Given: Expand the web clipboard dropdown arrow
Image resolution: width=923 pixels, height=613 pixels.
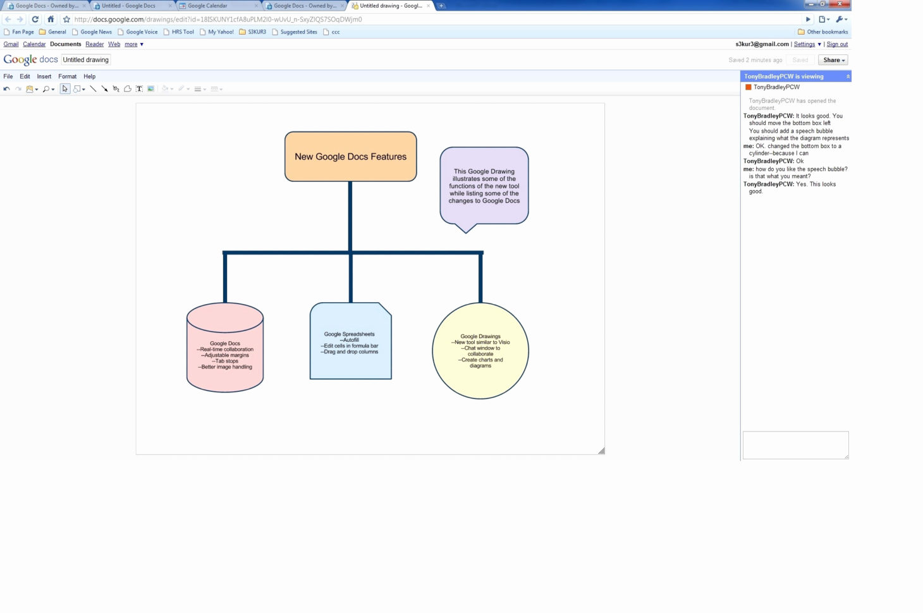Looking at the screenshot, I should (37, 90).
